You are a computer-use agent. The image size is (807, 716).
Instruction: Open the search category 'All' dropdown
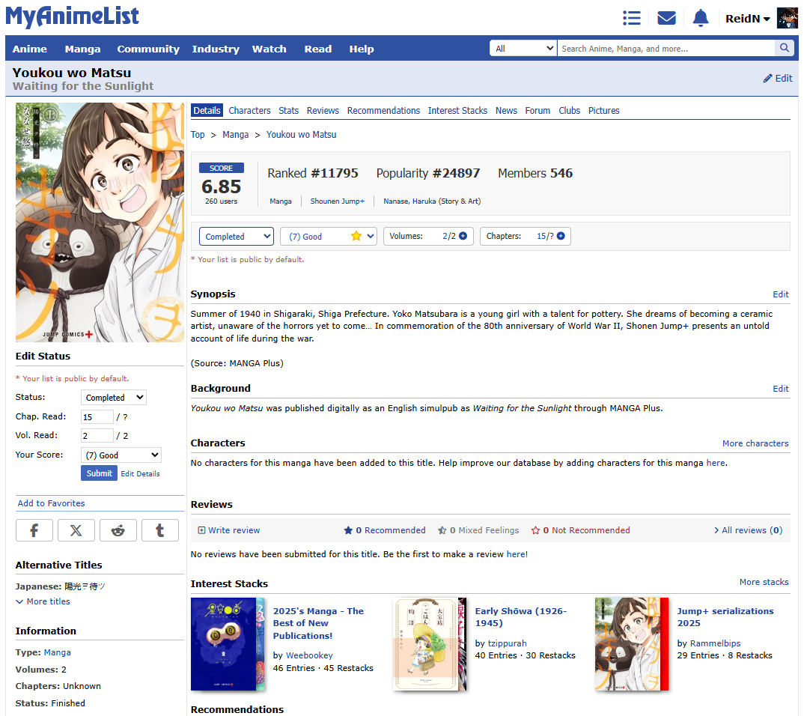click(x=523, y=49)
